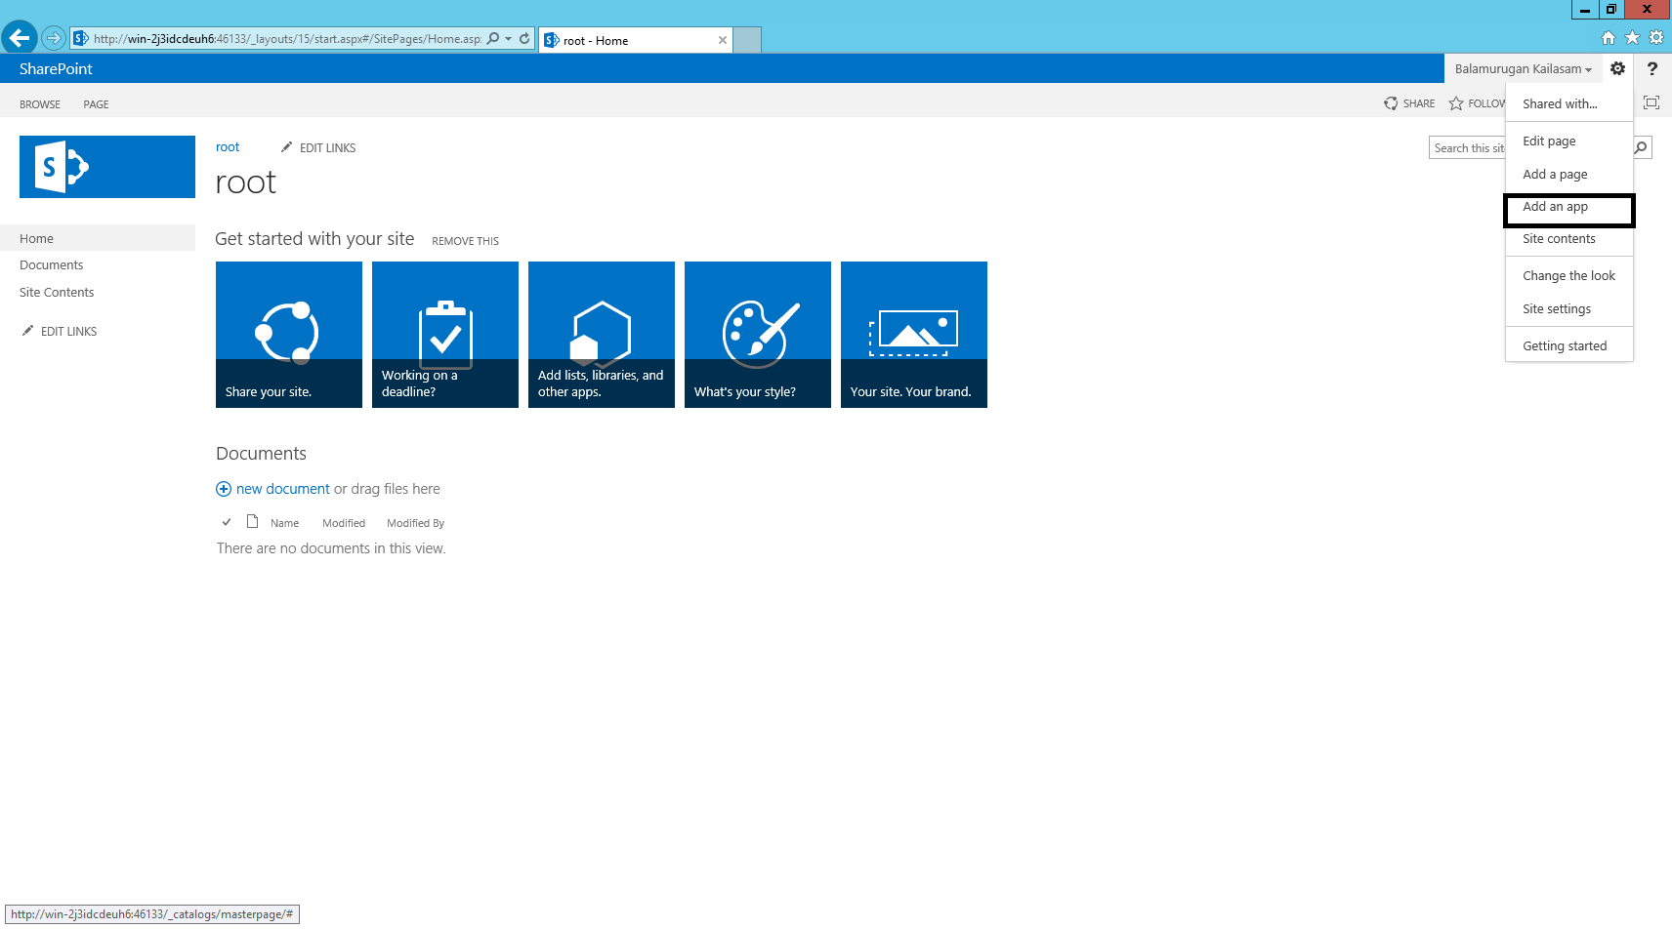
Task: Click EDIT LINKS in left navigation
Action: tap(60, 332)
